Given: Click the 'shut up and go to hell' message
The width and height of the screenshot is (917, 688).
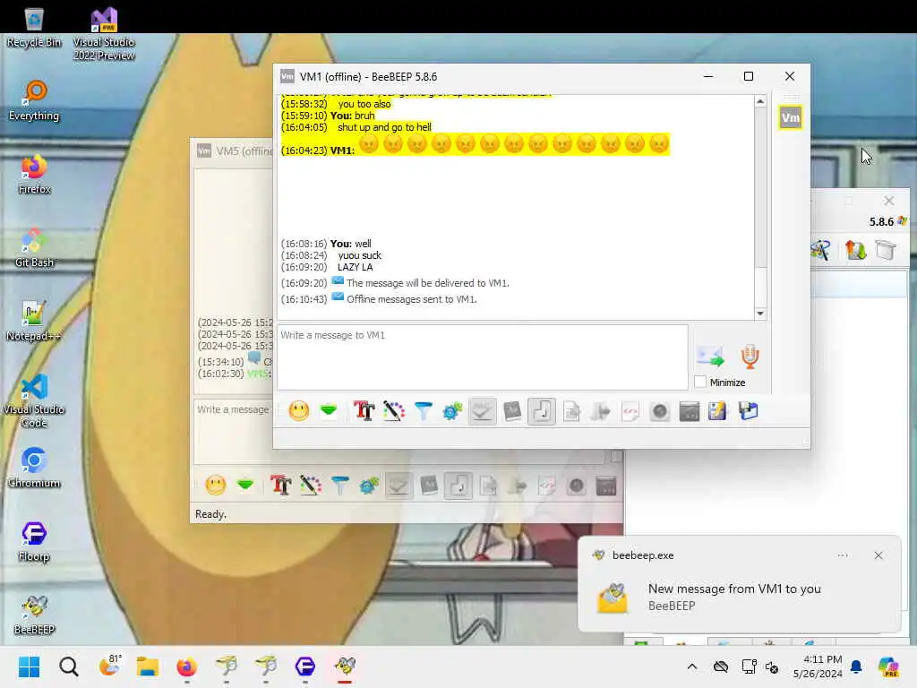Looking at the screenshot, I should [384, 127].
